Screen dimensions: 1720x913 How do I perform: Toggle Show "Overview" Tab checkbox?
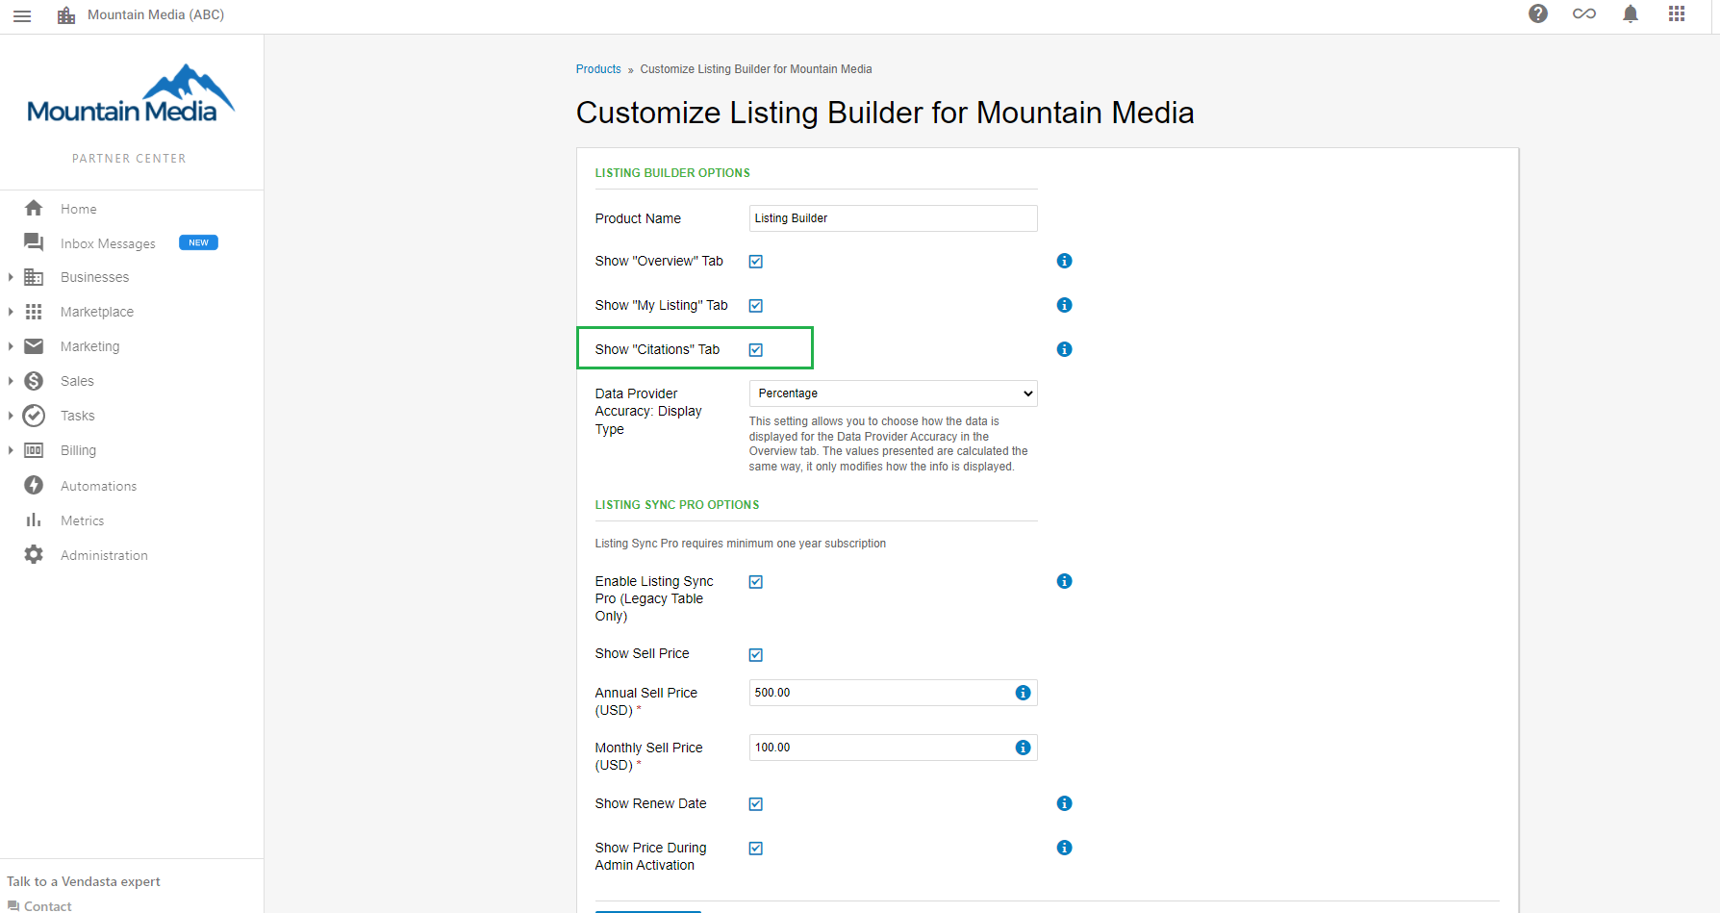point(756,262)
